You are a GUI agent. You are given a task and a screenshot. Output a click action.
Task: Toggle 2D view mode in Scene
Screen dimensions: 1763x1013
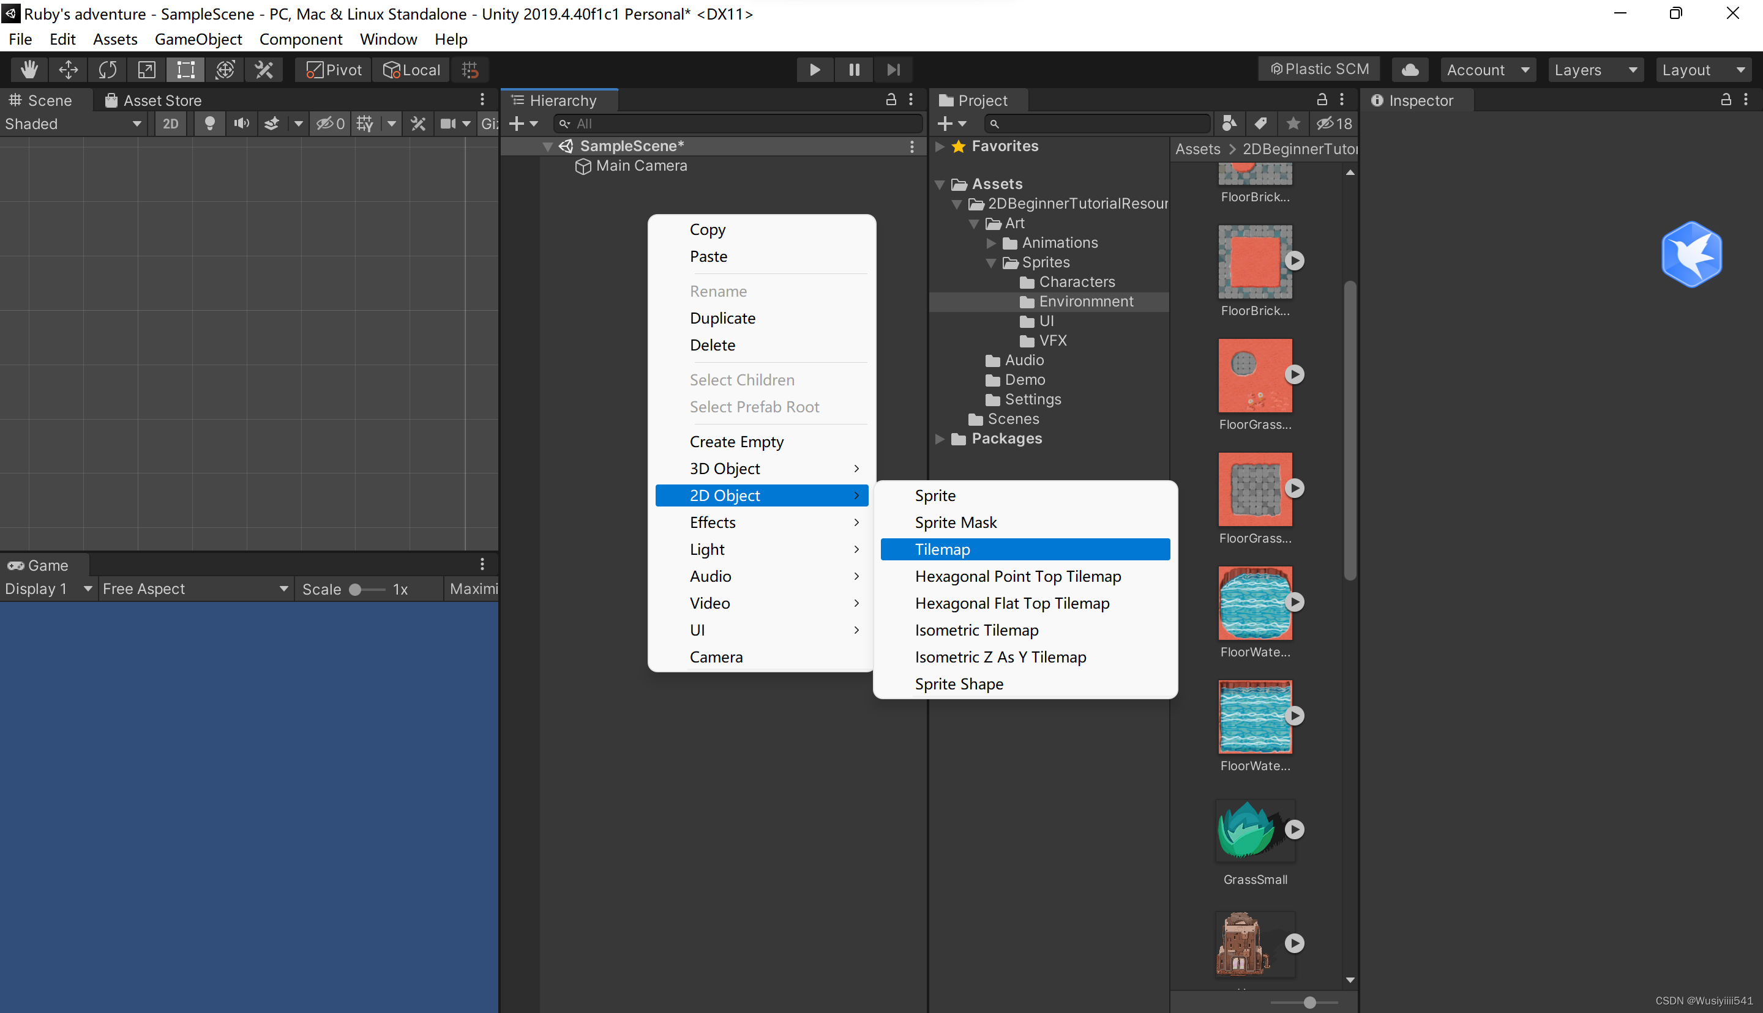171,124
